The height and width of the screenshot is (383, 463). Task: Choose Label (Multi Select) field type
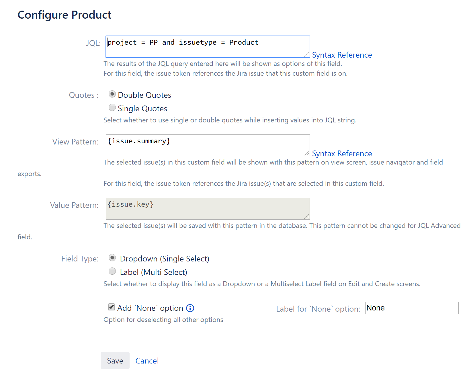(112, 271)
